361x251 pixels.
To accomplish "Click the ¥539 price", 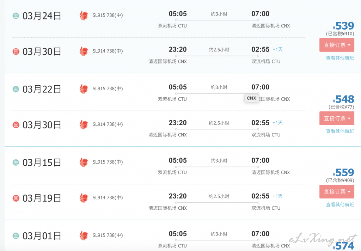I will pos(343,26).
